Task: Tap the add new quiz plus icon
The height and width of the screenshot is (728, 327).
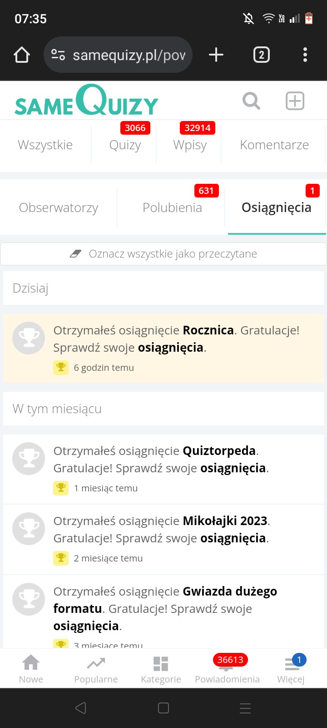Action: coord(295,101)
